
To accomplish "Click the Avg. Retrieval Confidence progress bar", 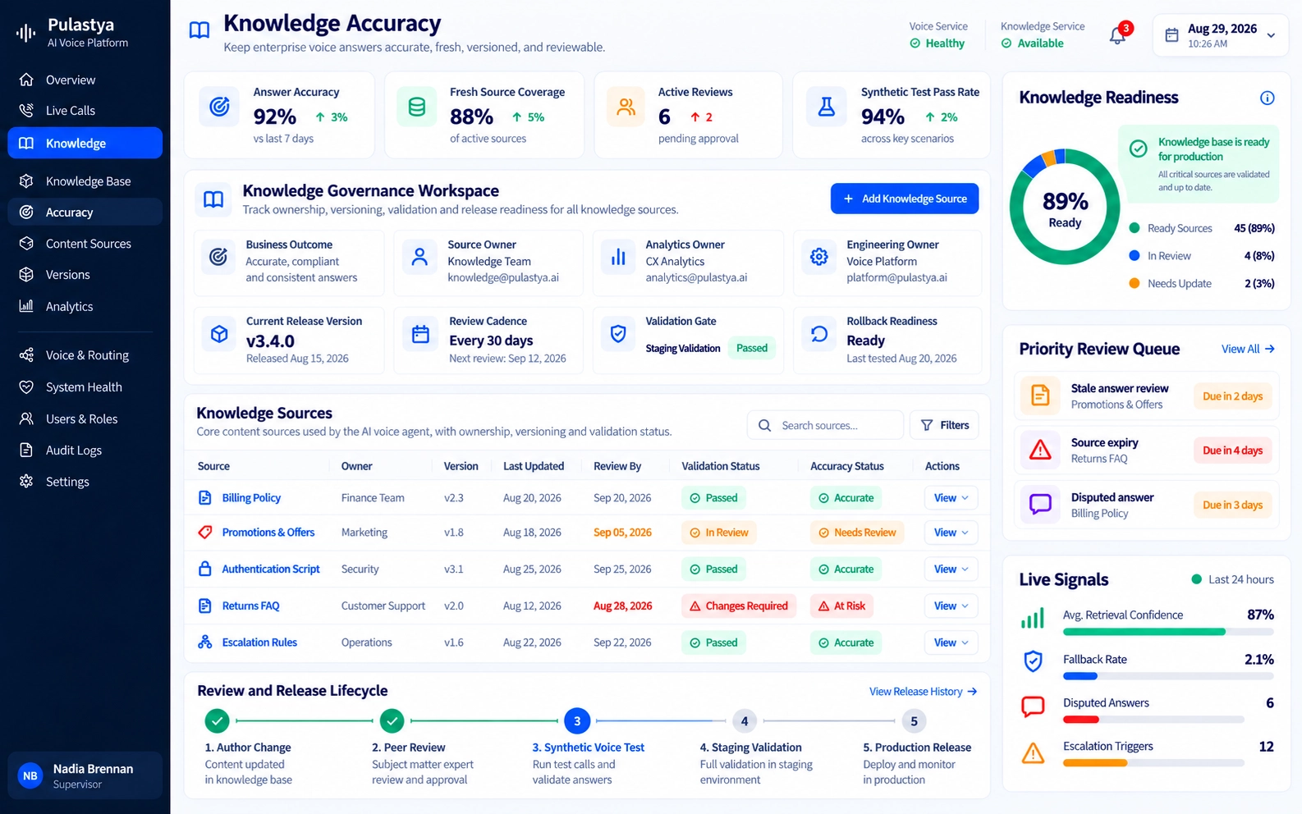I will (1168, 632).
